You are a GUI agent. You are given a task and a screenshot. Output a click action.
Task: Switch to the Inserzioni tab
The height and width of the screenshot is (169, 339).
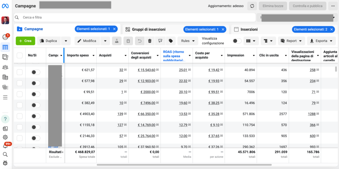(x=249, y=29)
